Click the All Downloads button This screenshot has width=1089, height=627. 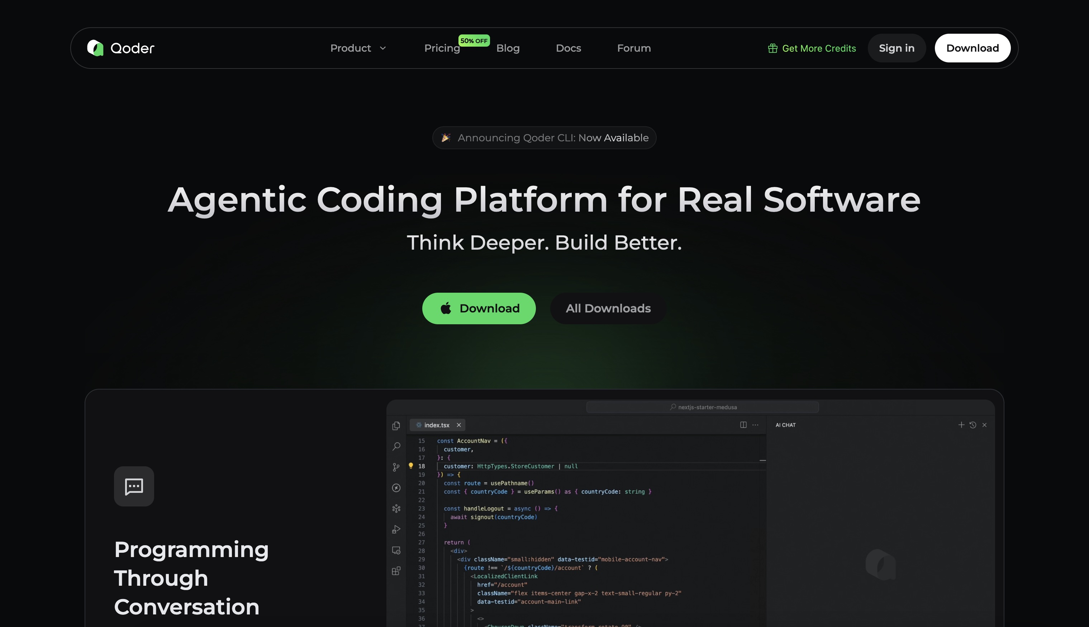[608, 308]
